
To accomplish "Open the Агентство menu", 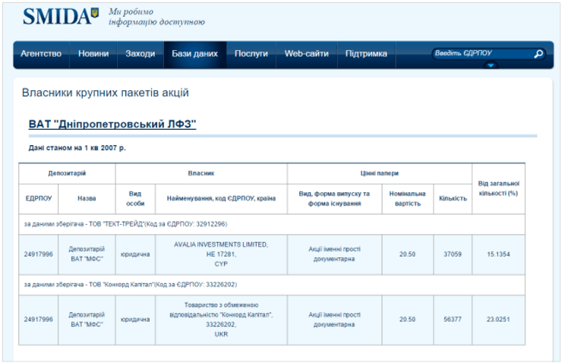I will tap(41, 54).
